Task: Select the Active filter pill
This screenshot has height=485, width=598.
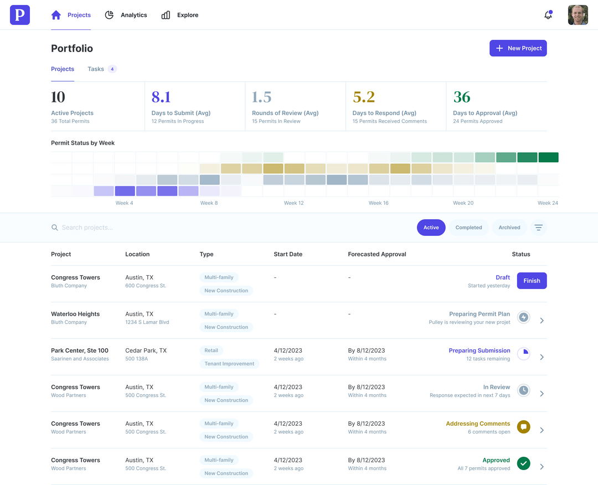Action: 431,227
